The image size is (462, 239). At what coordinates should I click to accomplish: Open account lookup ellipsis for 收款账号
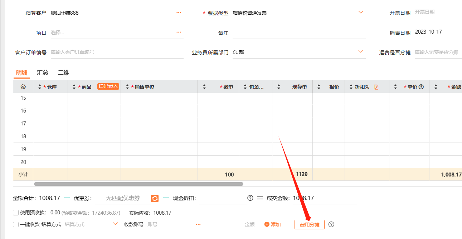point(198,224)
